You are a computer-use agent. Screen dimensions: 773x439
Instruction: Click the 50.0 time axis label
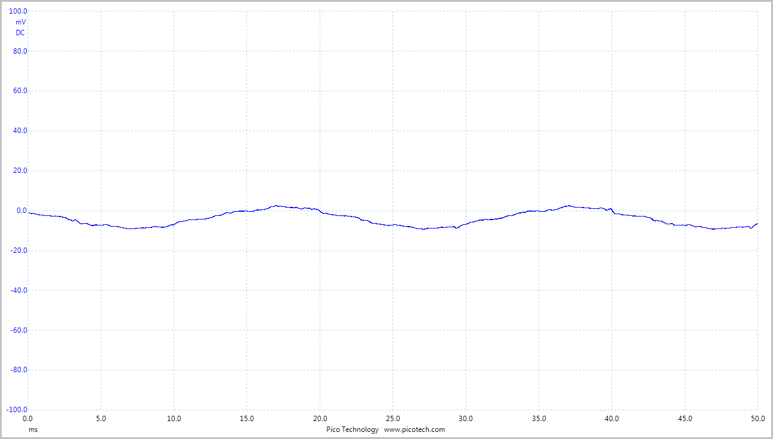pos(757,419)
